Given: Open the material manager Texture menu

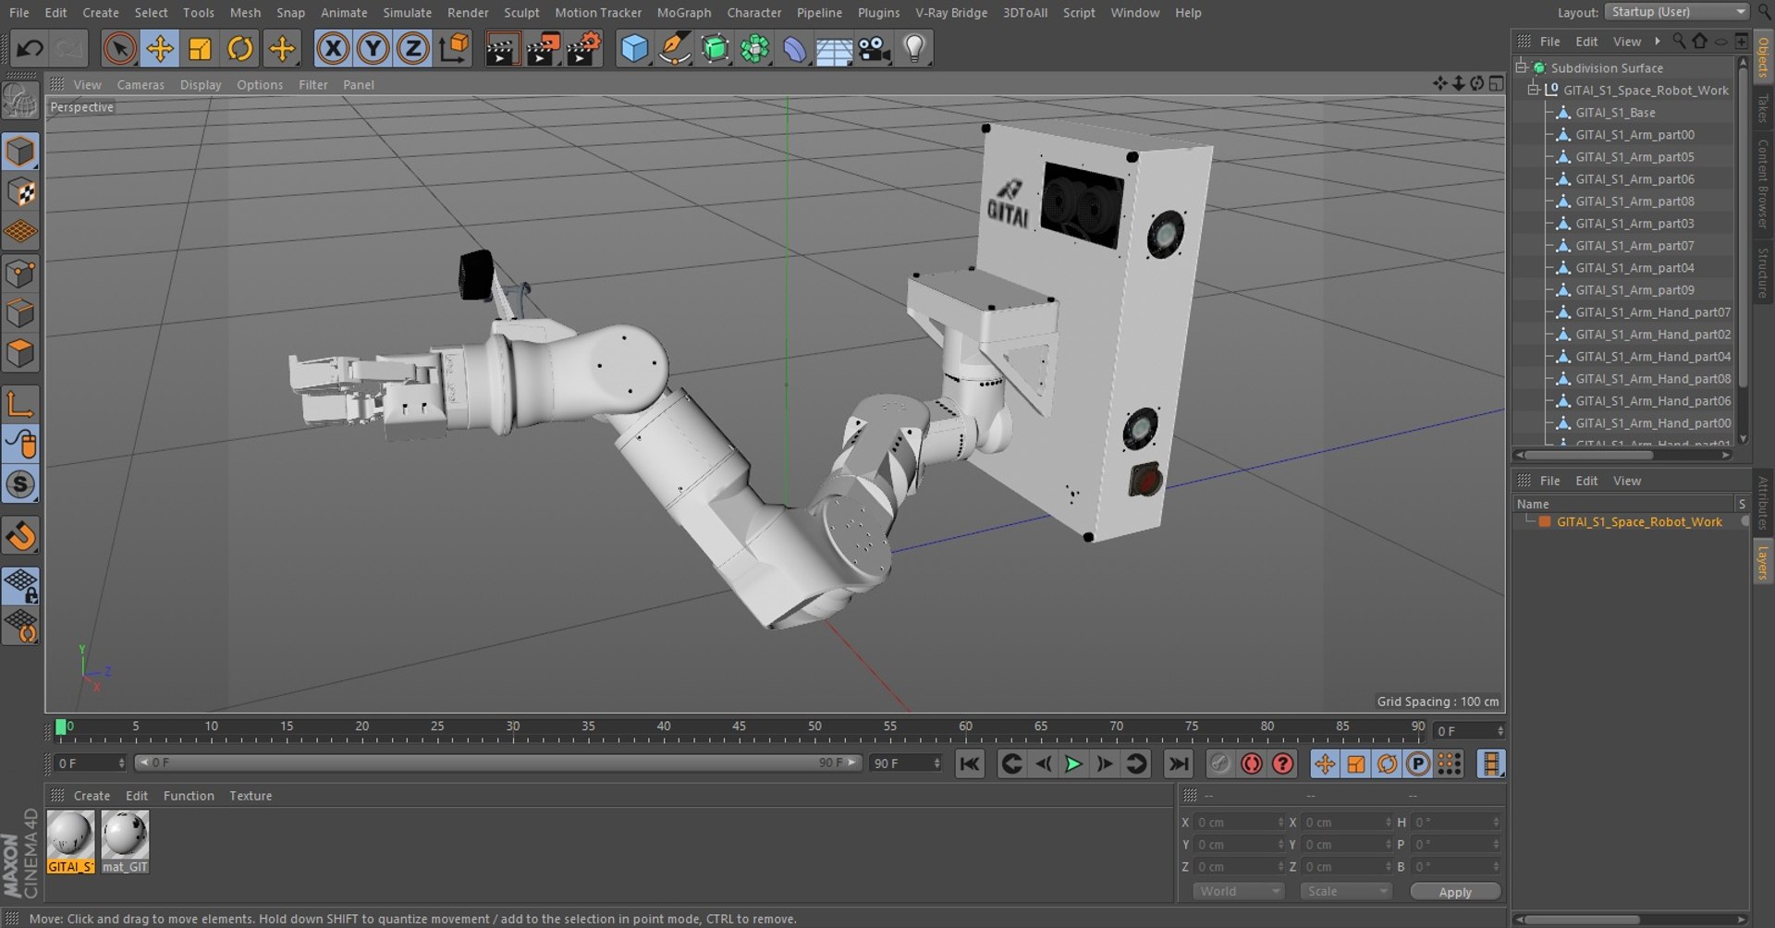Looking at the screenshot, I should [x=251, y=796].
